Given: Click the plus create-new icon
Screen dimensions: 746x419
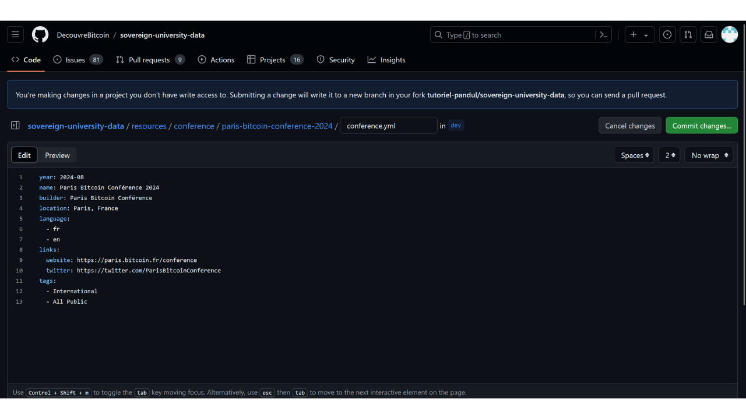Looking at the screenshot, I should coord(634,35).
